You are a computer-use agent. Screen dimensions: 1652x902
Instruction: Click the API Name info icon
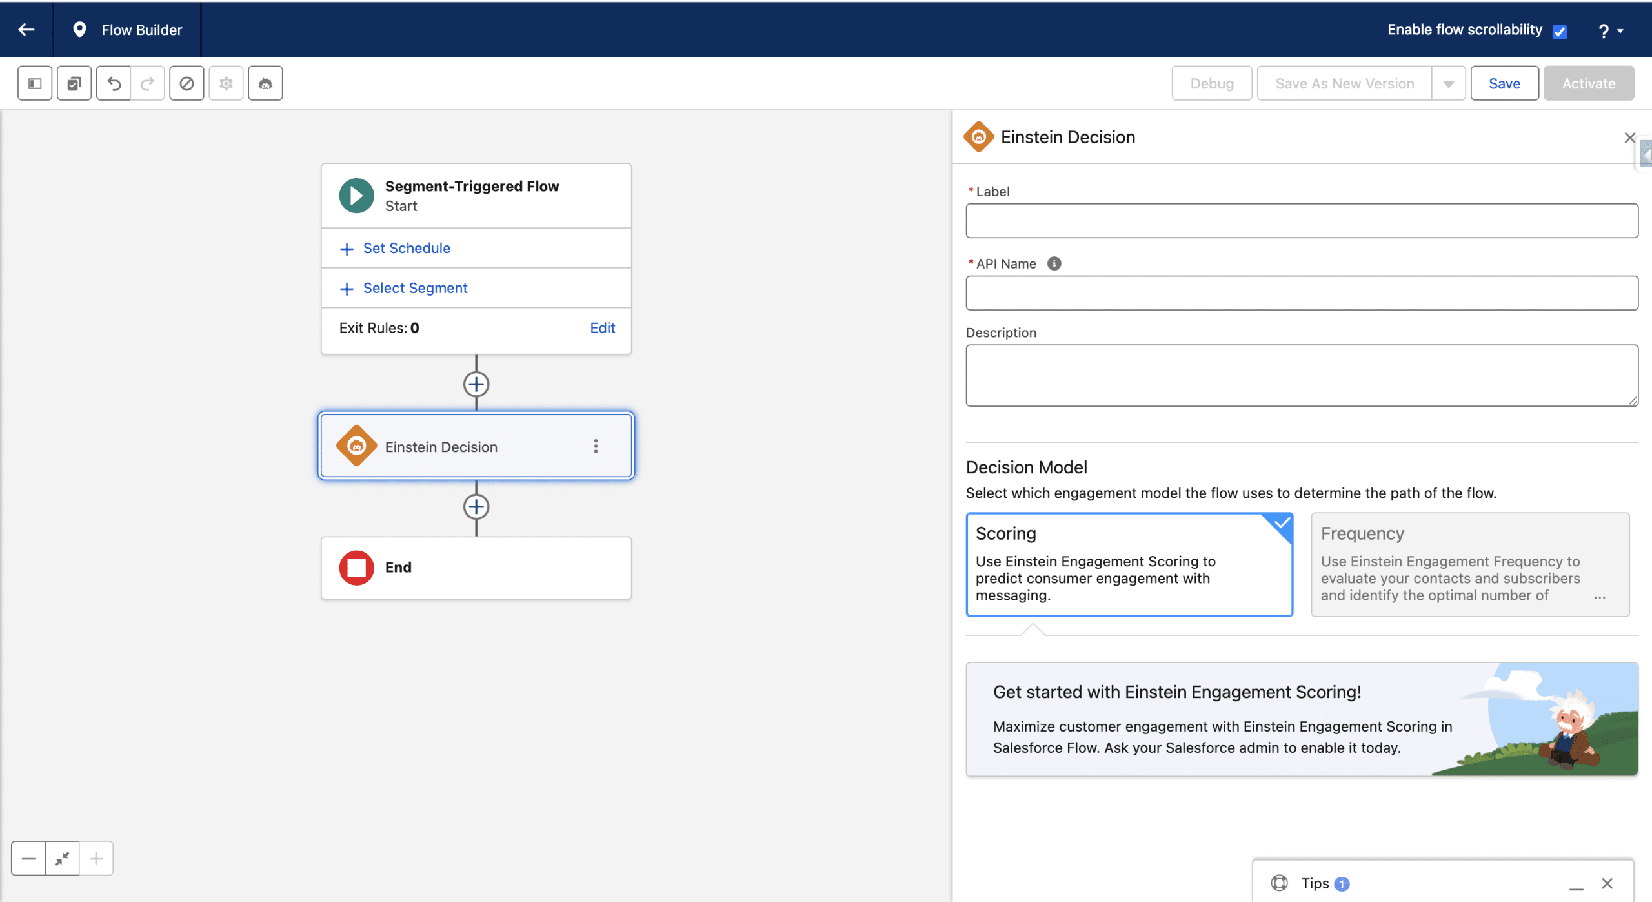point(1054,263)
